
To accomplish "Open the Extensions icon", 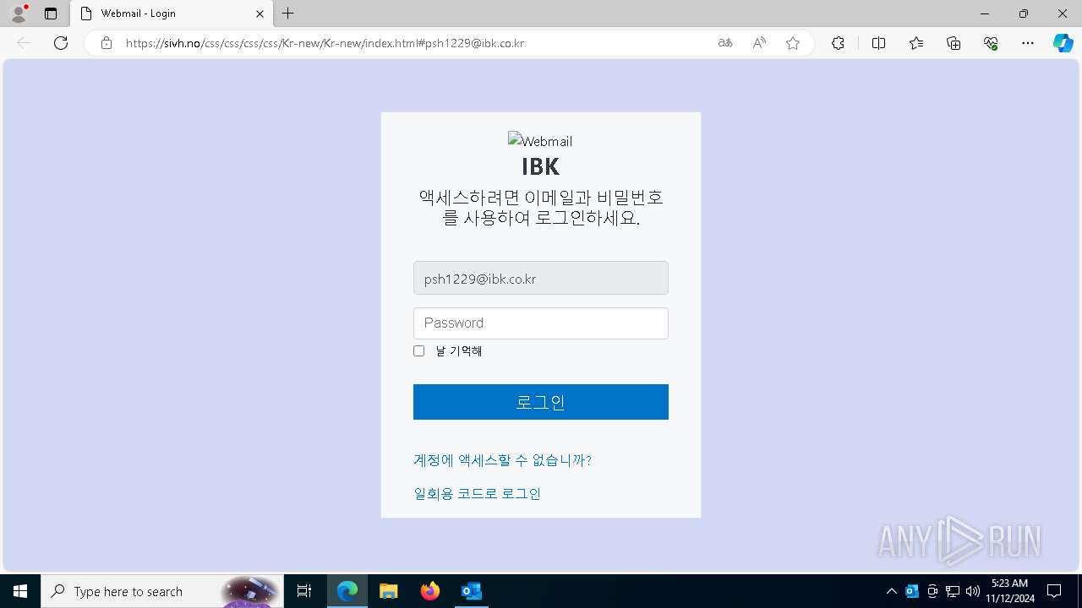I will (838, 43).
